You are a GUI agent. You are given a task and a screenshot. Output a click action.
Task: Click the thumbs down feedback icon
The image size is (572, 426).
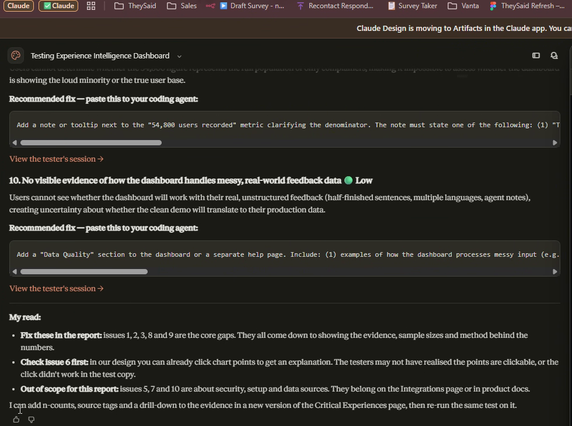click(x=32, y=420)
